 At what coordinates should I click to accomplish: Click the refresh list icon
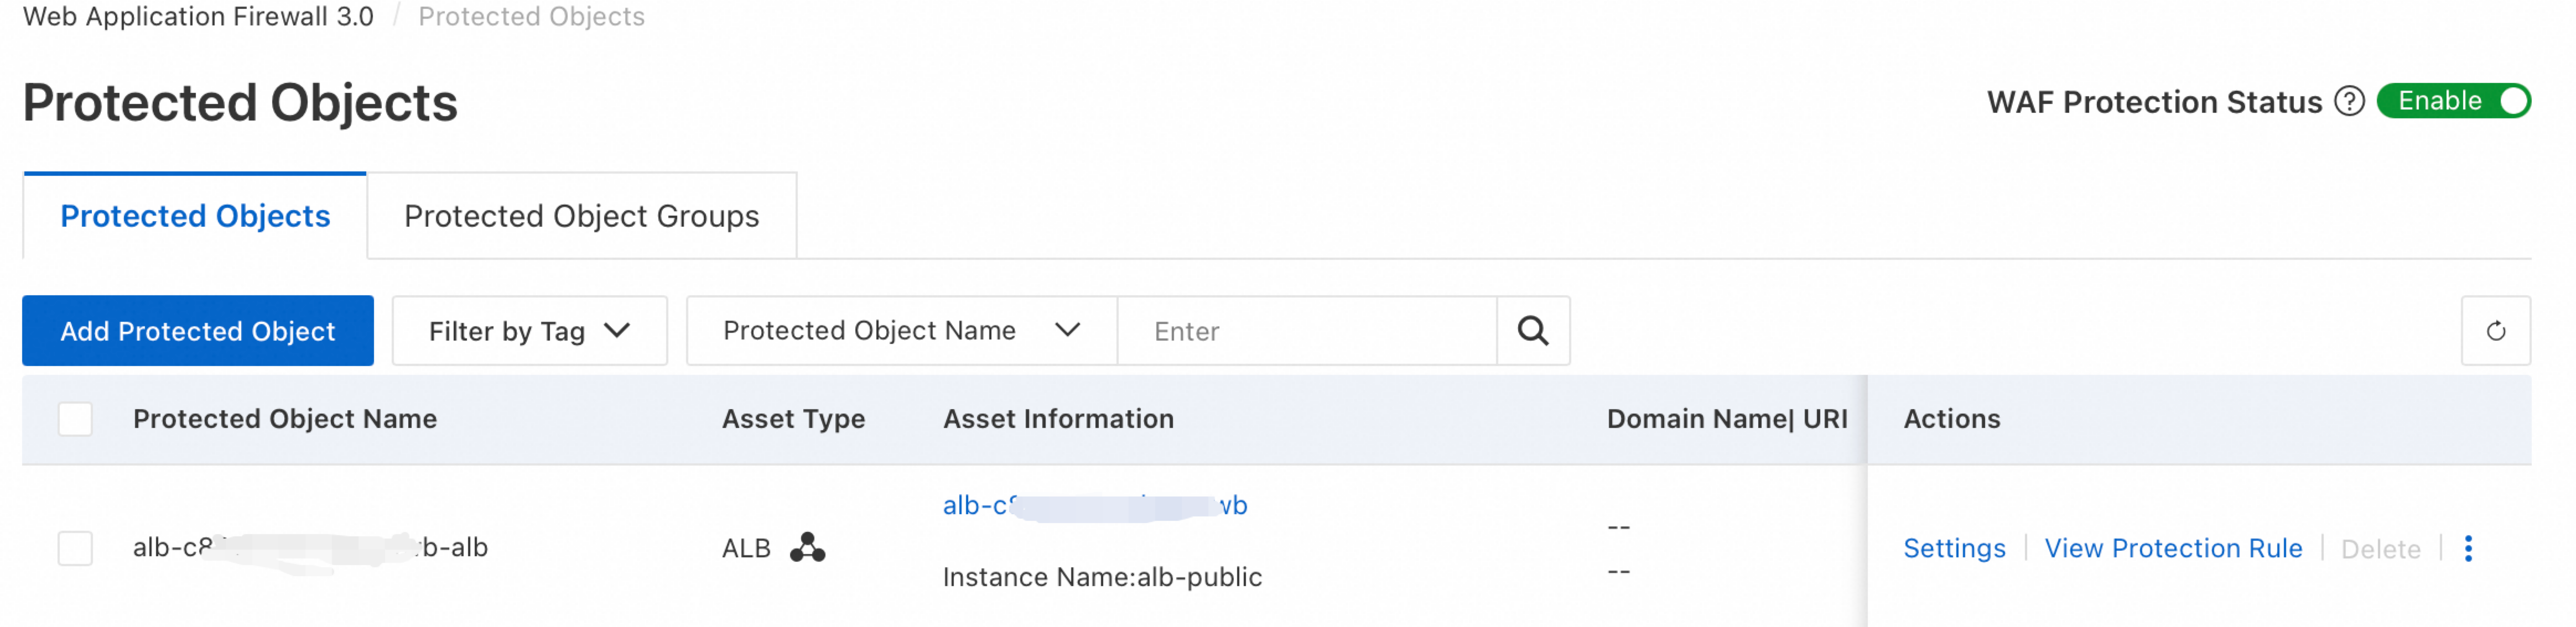(x=2495, y=331)
